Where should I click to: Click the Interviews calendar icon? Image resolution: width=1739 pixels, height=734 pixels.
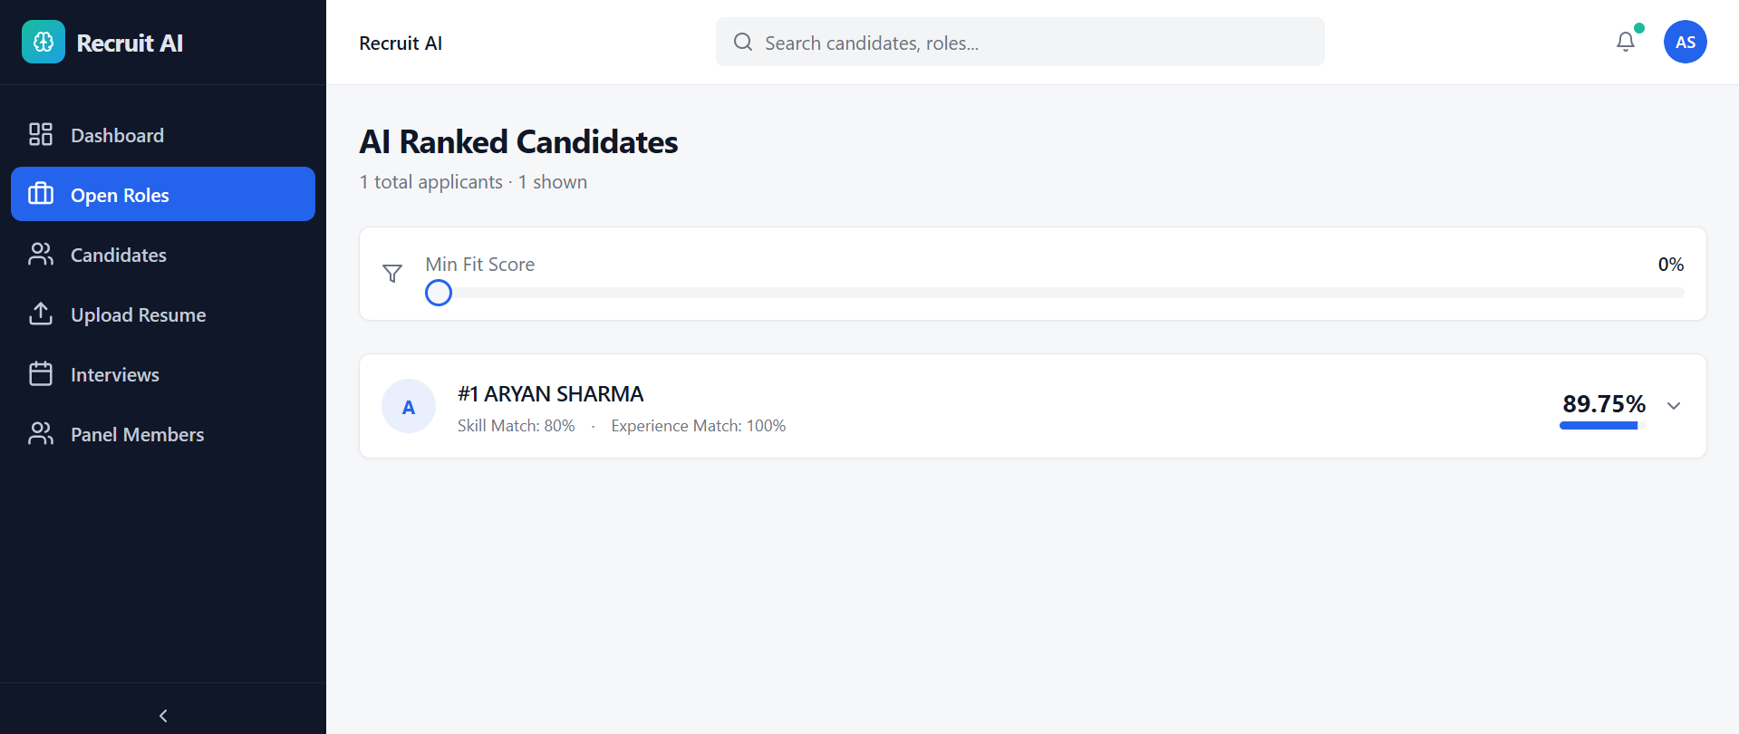pos(41,374)
